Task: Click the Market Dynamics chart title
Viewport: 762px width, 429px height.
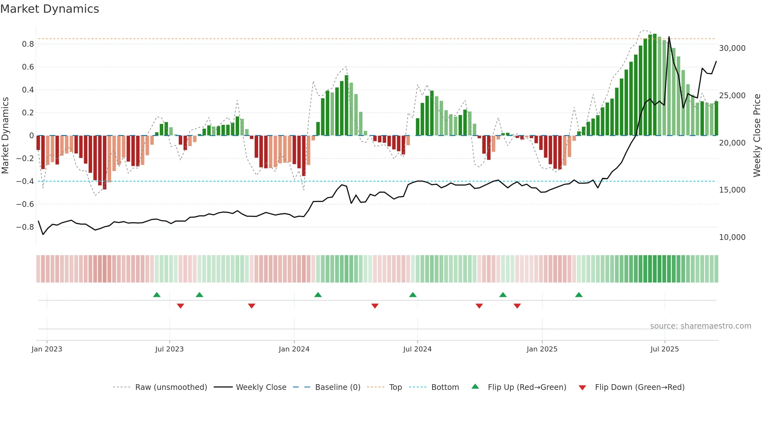Action: tap(50, 9)
